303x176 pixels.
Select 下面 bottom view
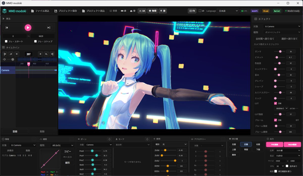tap(258, 149)
